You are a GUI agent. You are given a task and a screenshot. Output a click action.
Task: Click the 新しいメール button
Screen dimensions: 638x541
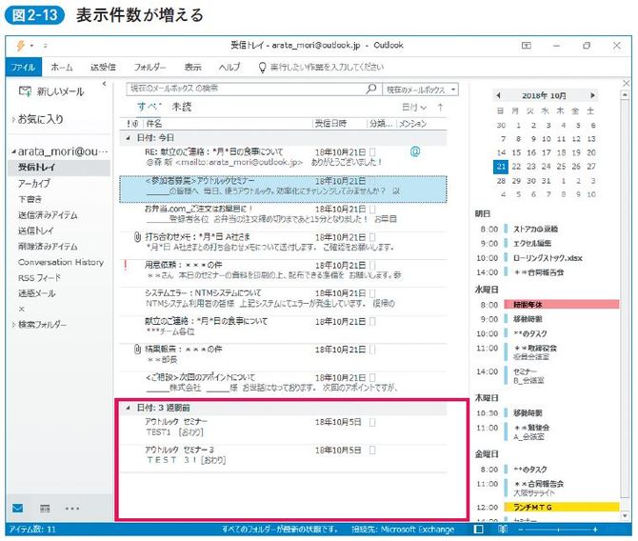click(x=51, y=91)
